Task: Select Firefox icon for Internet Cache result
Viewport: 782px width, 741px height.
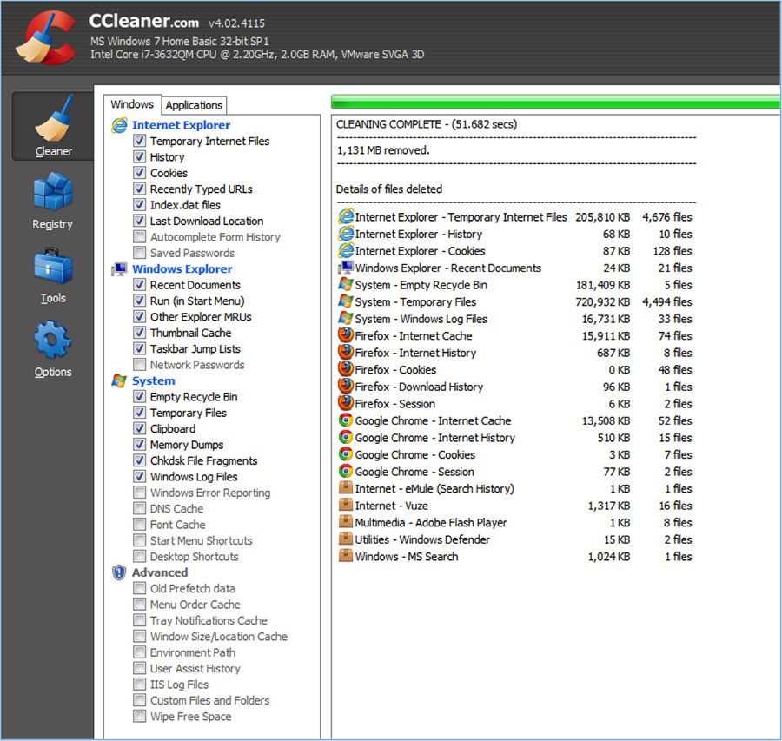Action: [x=346, y=335]
